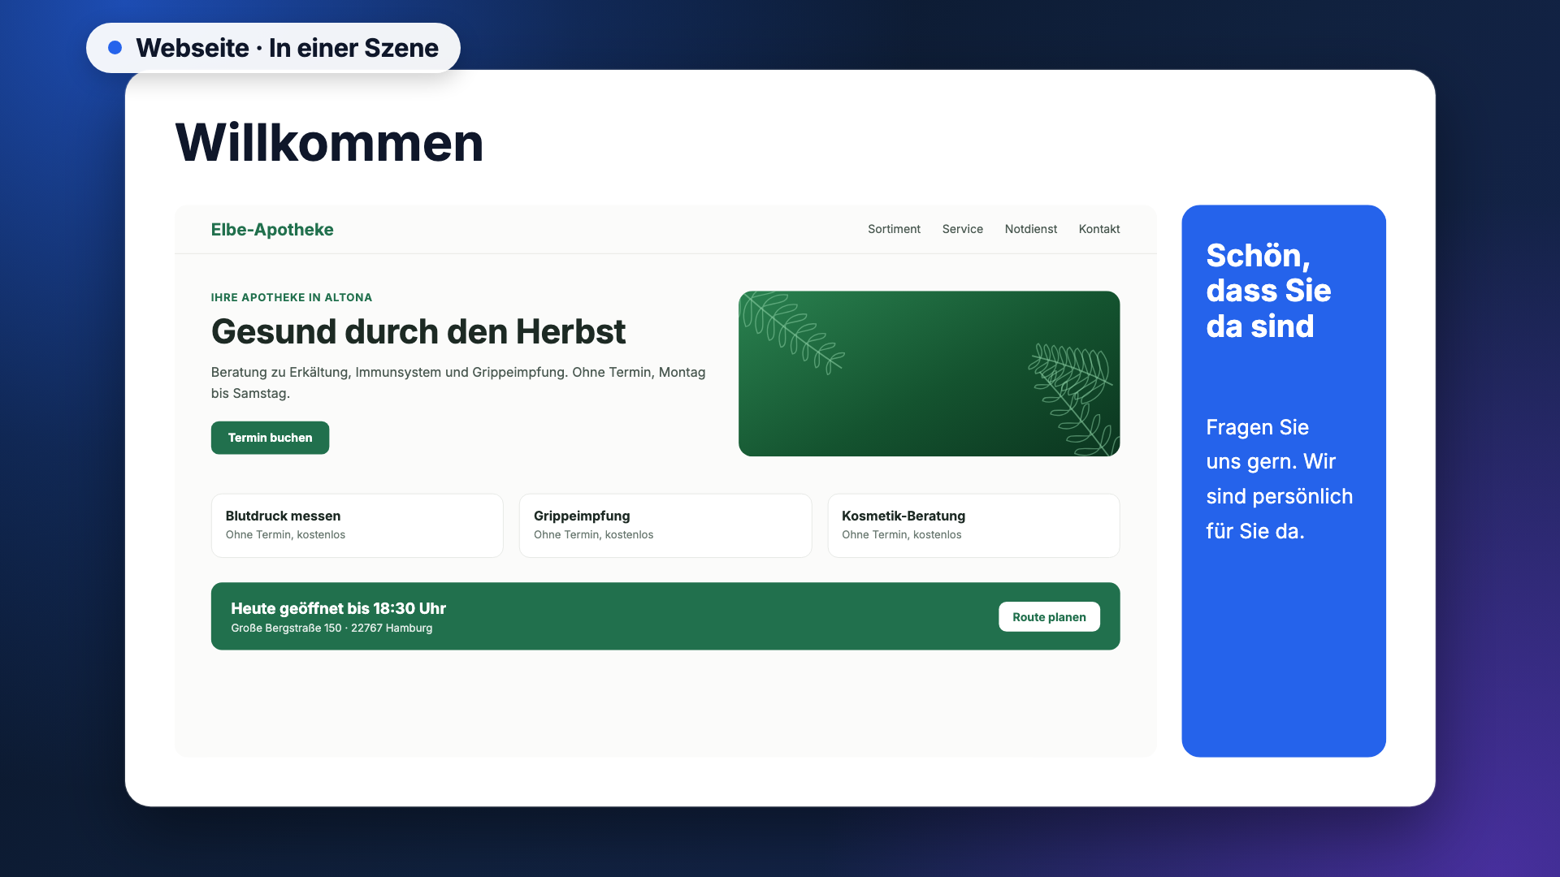1560x877 pixels.
Task: Click the address Große Bergstraße 150 text
Action: tap(331, 629)
